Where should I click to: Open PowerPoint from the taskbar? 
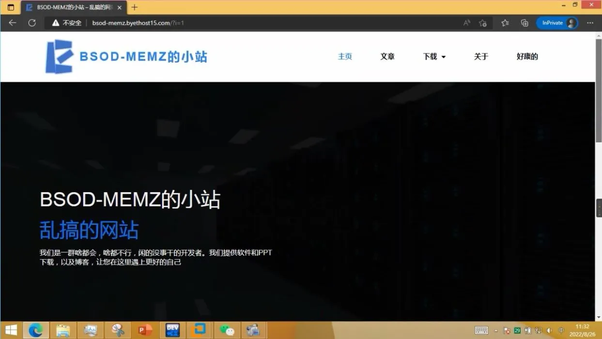click(145, 330)
